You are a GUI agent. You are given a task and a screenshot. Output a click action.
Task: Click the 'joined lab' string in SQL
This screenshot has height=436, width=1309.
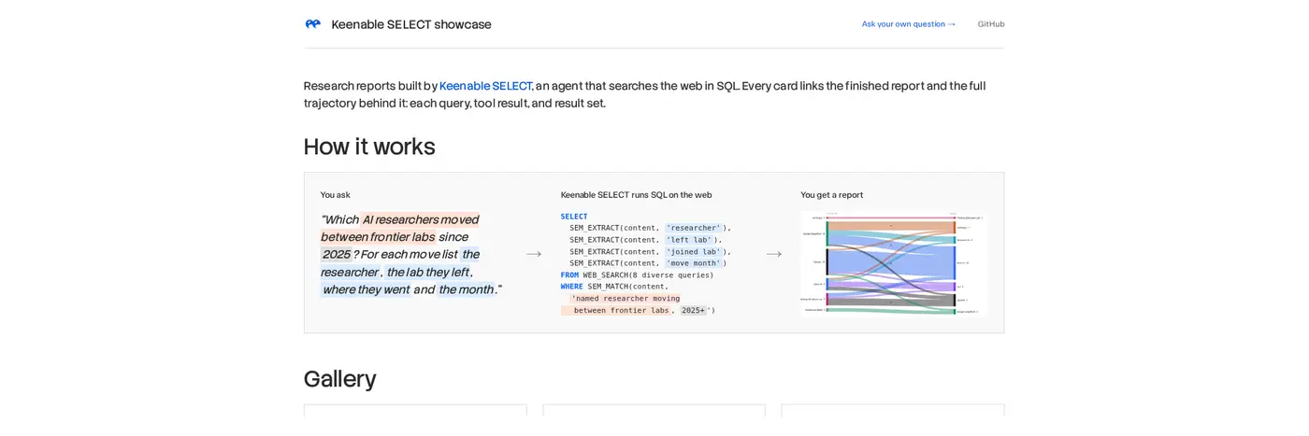[693, 251]
